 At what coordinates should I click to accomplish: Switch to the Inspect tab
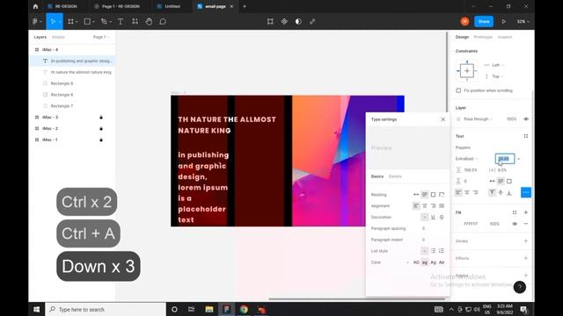click(505, 37)
